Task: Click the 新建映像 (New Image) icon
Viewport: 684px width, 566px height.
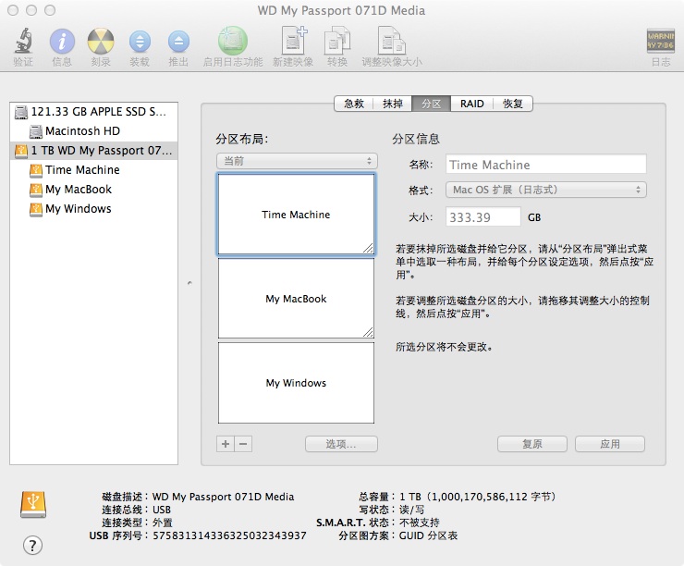Action: coord(294,42)
